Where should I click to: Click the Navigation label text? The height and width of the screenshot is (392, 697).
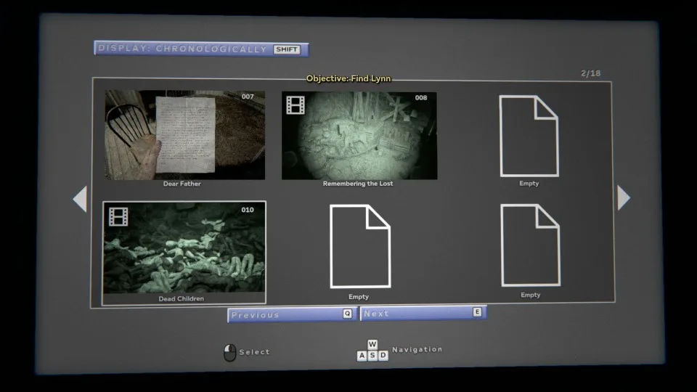click(417, 349)
